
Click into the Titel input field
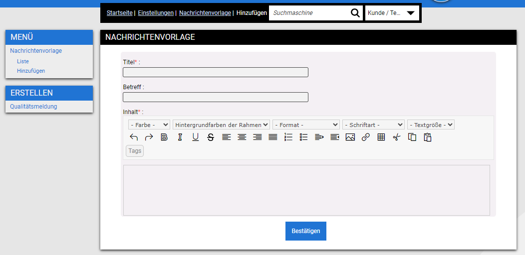(x=215, y=72)
